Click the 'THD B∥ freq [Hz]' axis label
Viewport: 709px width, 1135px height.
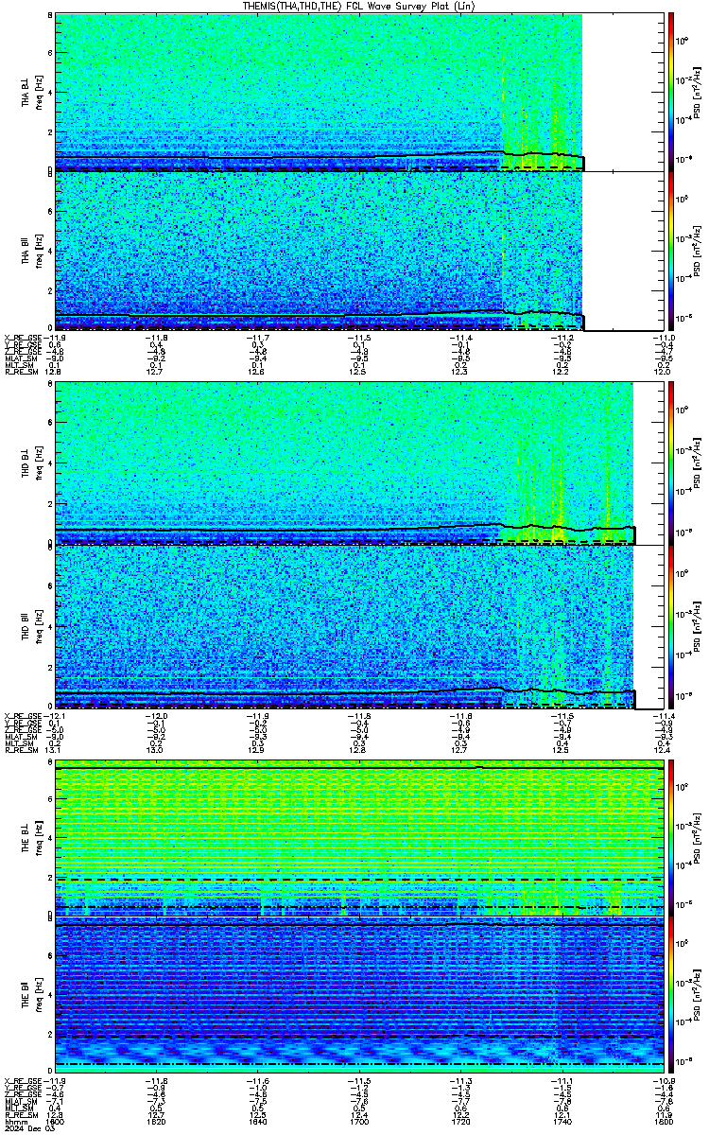pyautogui.click(x=30, y=627)
